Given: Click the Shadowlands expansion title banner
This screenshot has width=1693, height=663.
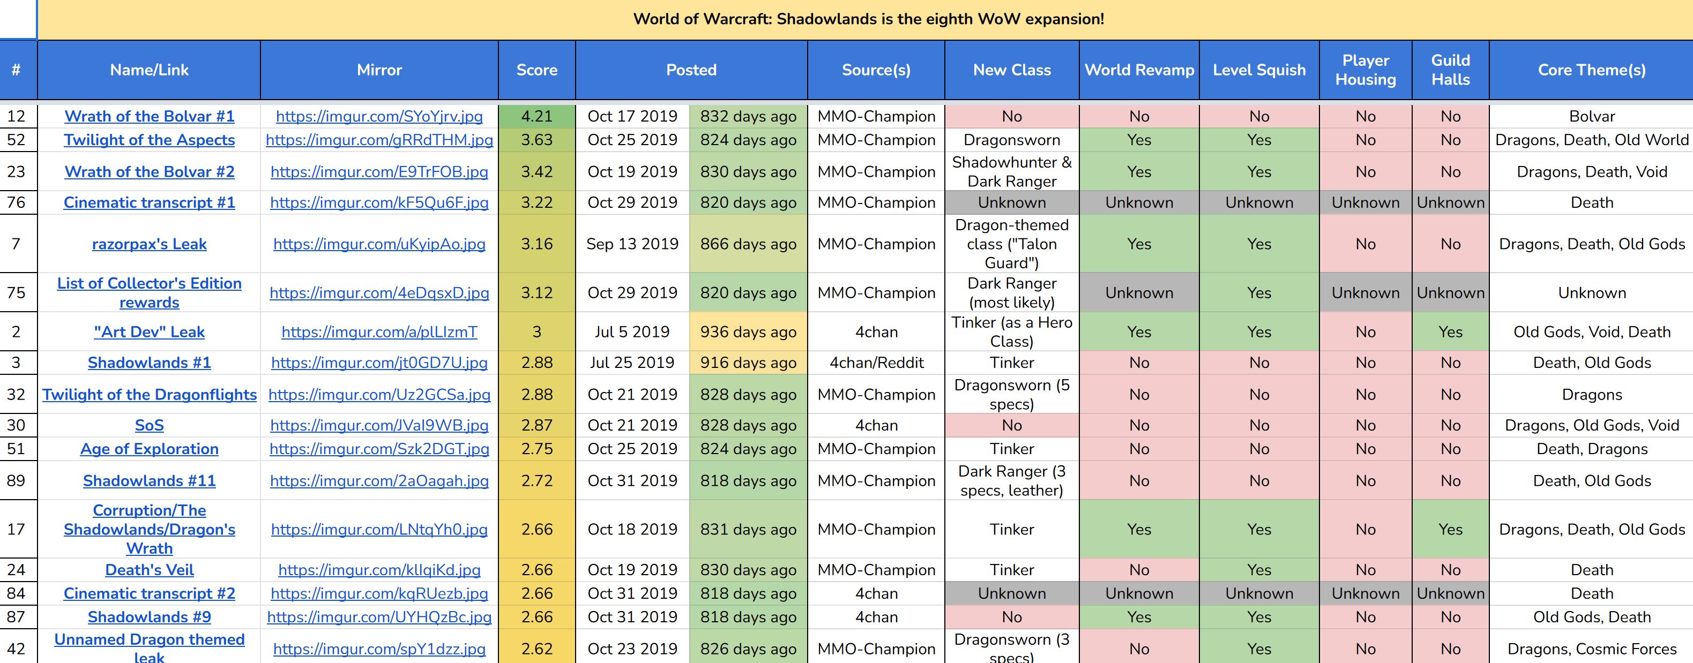Looking at the screenshot, I should tap(868, 19).
